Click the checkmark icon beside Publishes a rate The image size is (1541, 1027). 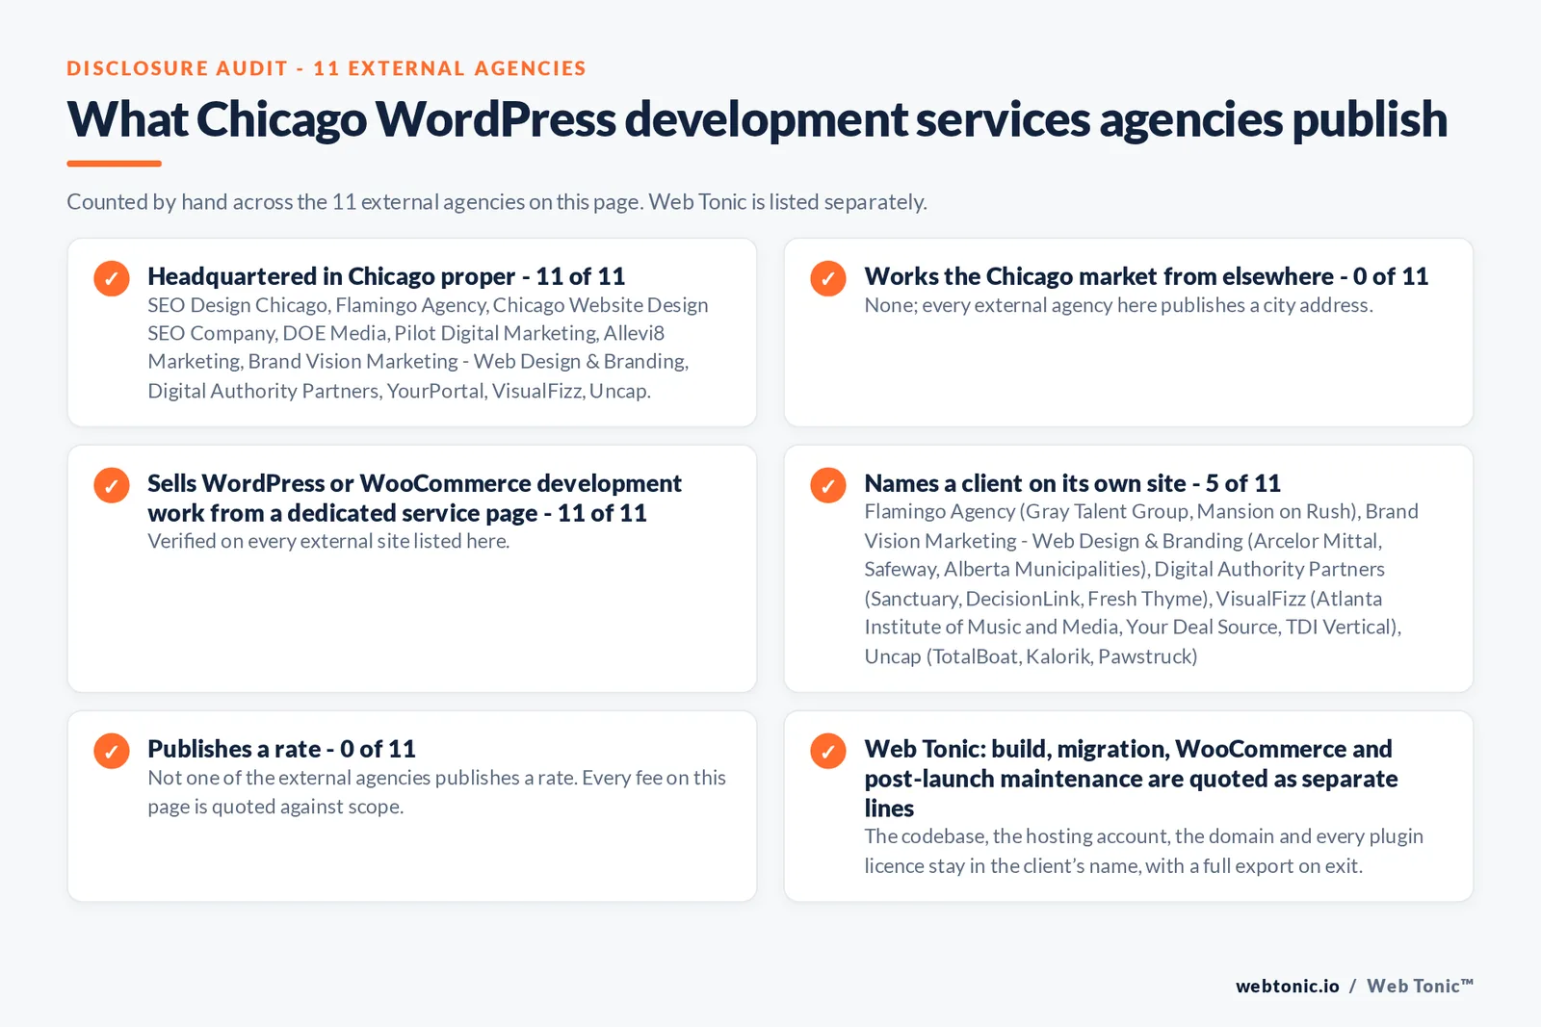pos(112,751)
